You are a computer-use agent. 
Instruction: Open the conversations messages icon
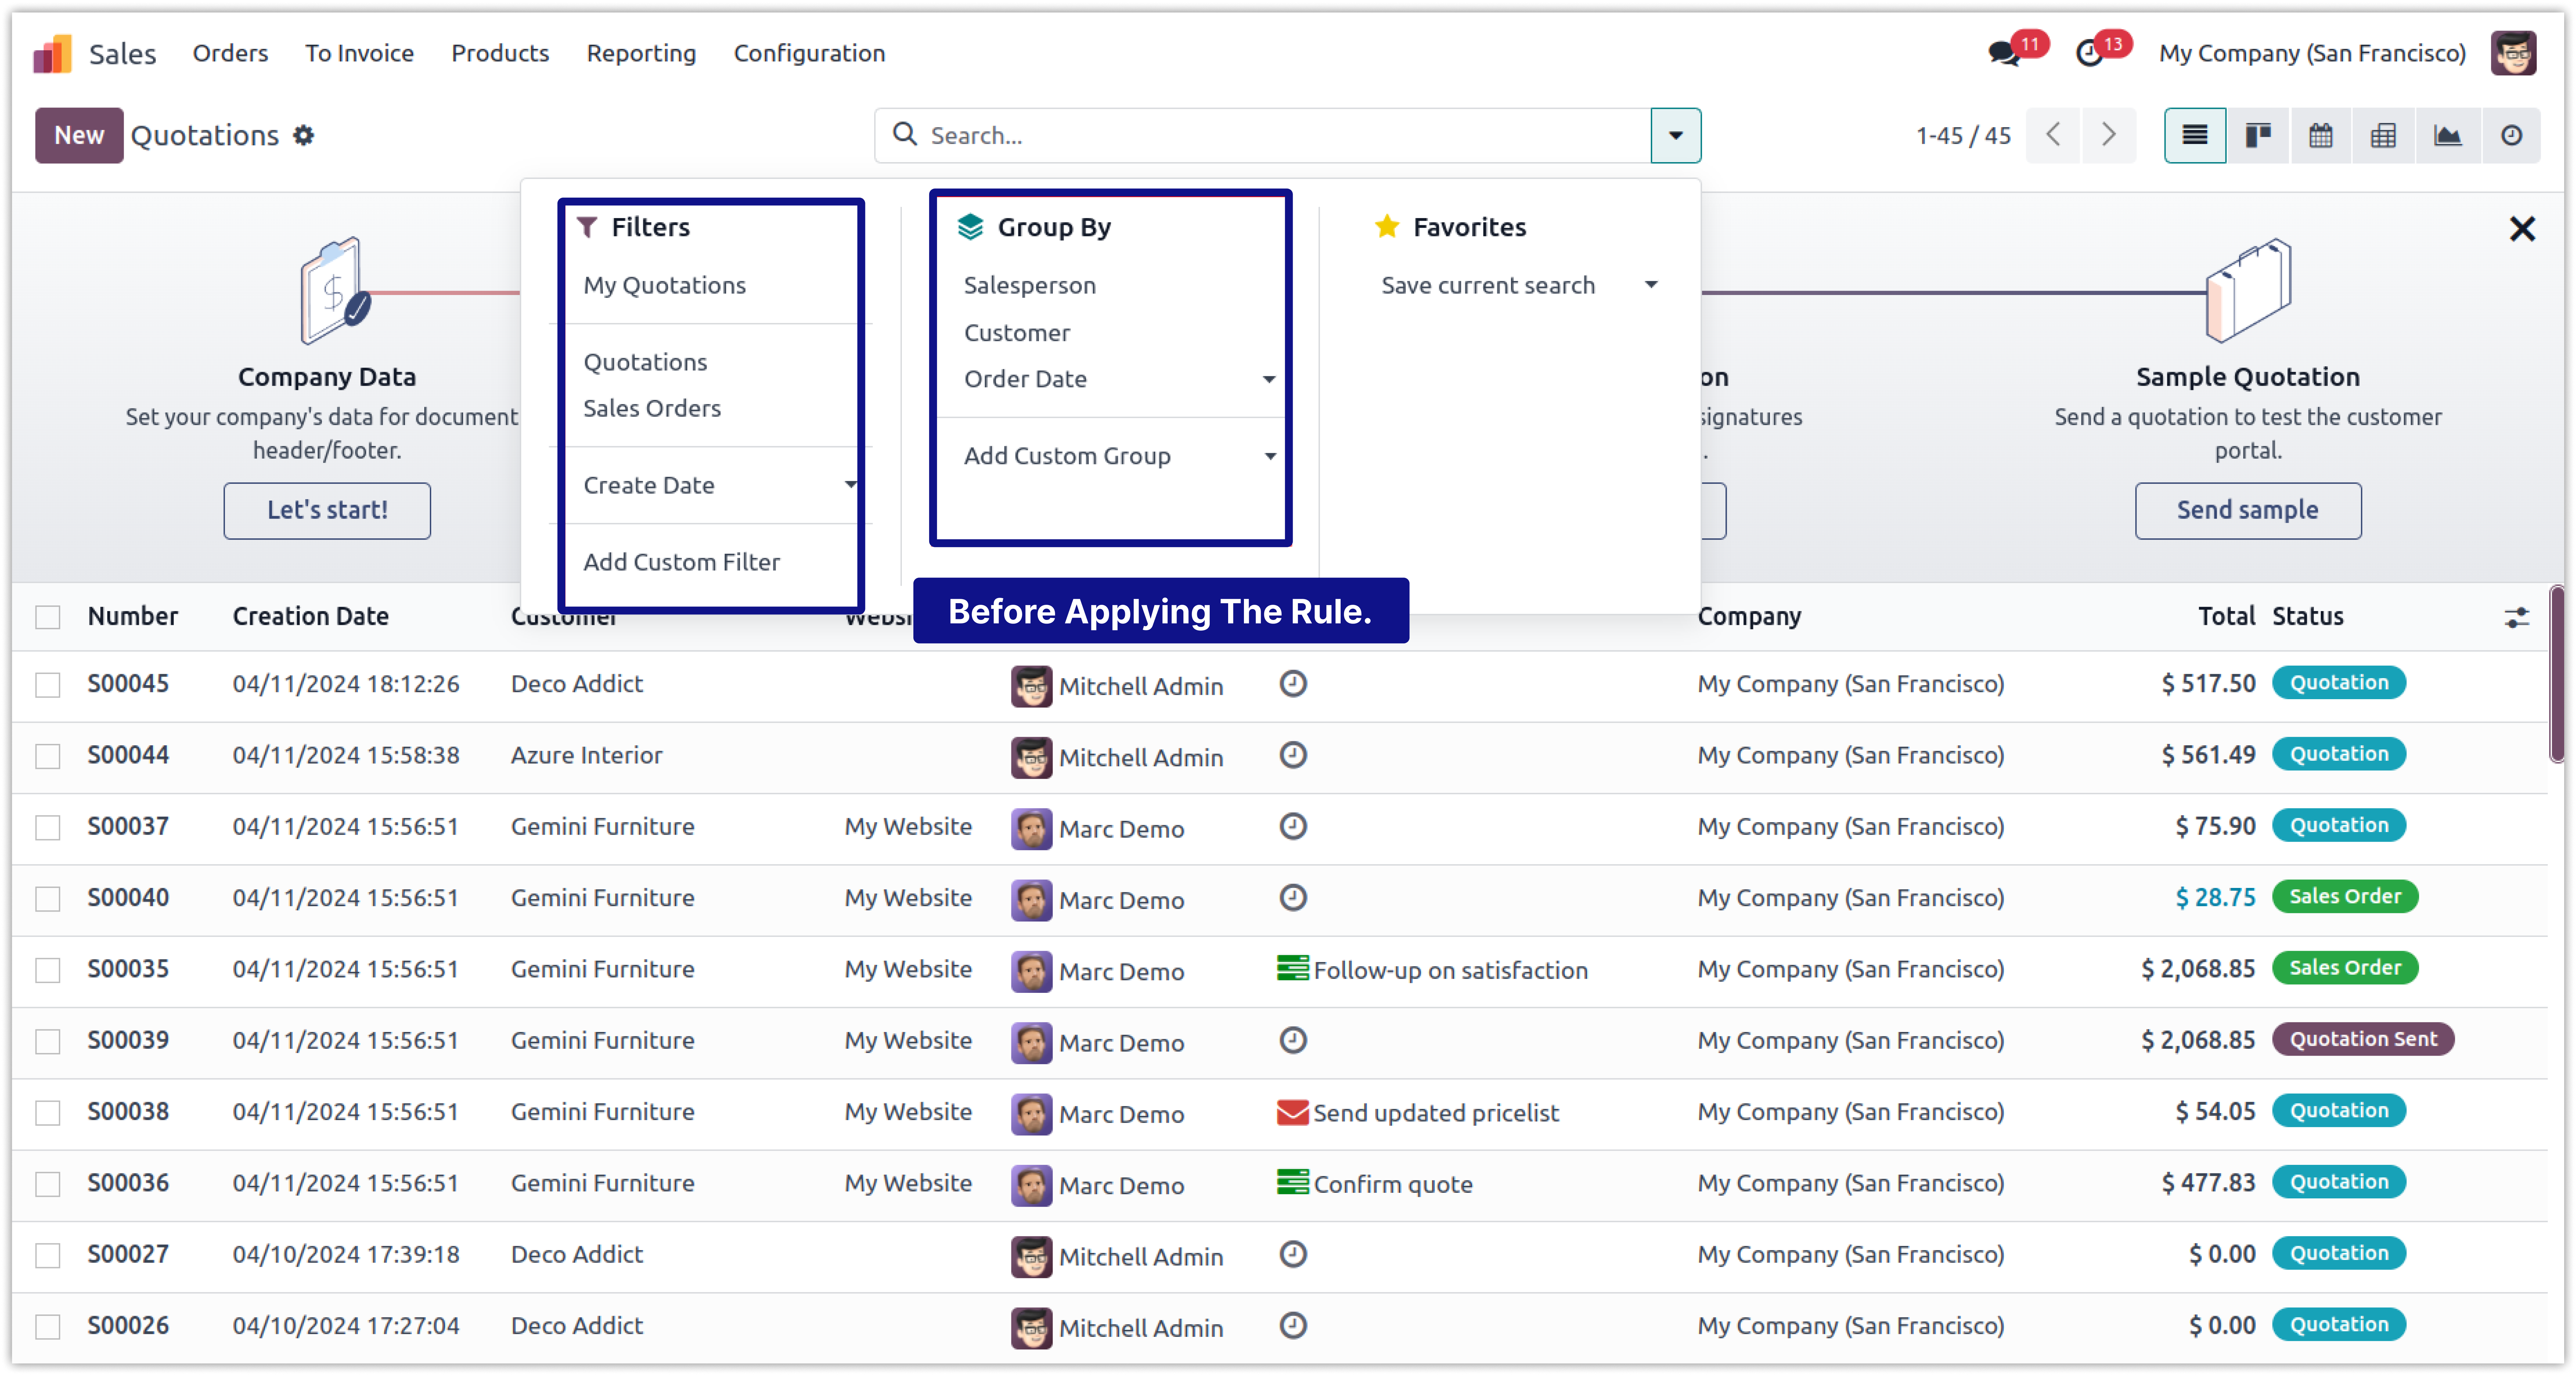click(2004, 53)
